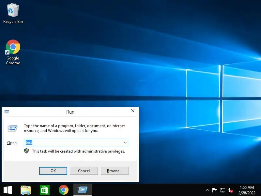Viewport: 261px width, 196px height.
Task: Expand the Open combo box dropdown arrow
Action: point(125,143)
